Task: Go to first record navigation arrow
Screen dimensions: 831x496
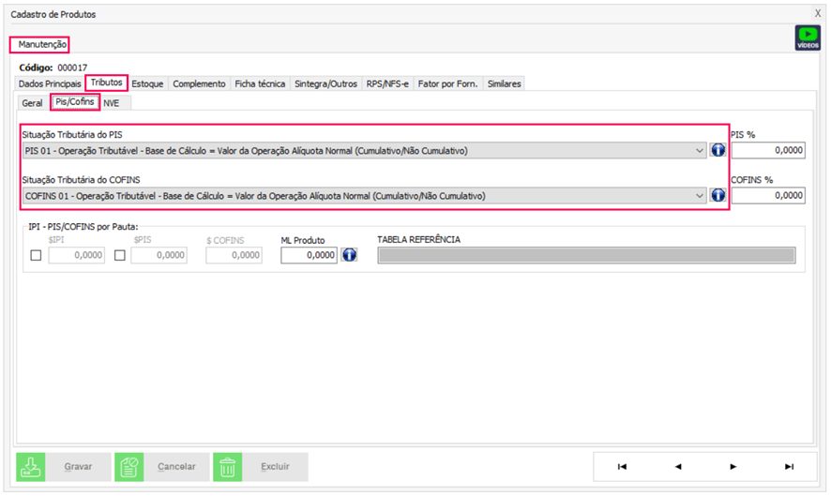Action: tap(622, 466)
